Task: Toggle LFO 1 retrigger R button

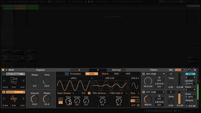Action: [89, 93]
